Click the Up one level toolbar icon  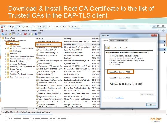10,34
